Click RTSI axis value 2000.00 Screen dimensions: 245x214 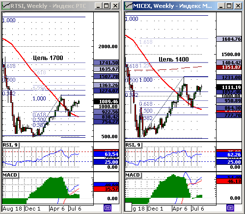[x=108, y=47]
